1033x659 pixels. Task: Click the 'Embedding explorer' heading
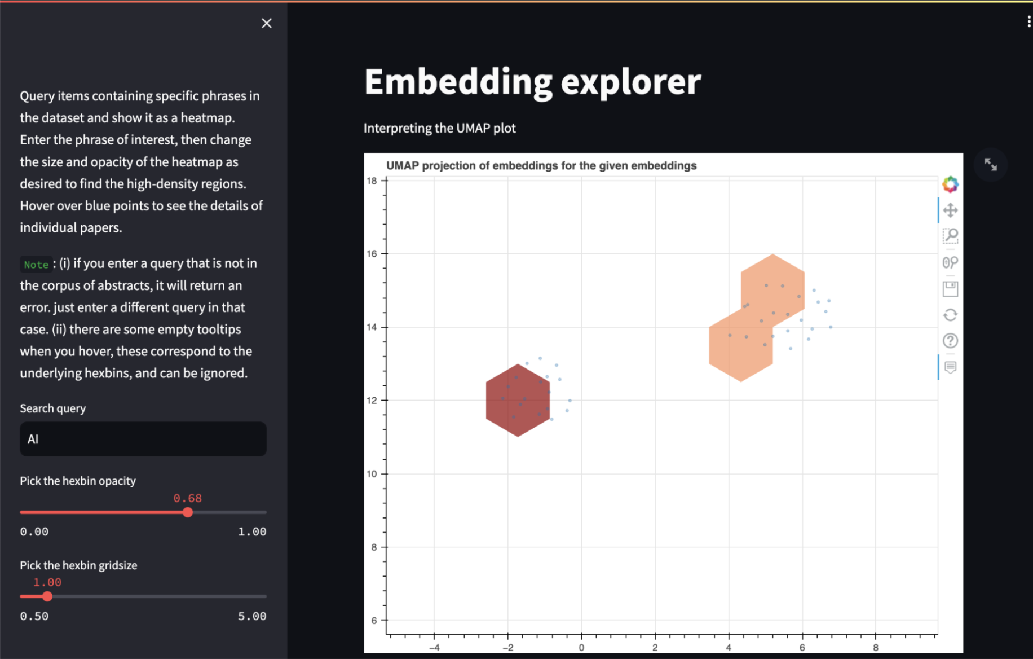tap(532, 82)
